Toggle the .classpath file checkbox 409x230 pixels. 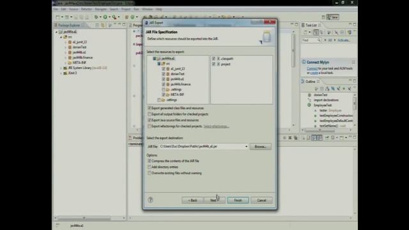click(213, 59)
